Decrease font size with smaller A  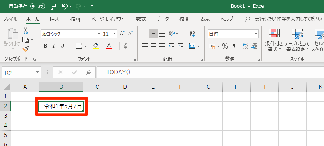pos(131,33)
